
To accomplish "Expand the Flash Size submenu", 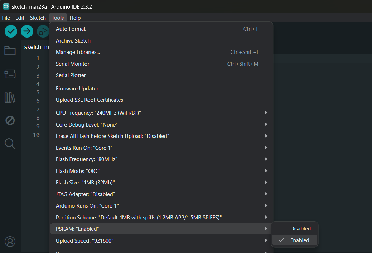I will 161,182.
